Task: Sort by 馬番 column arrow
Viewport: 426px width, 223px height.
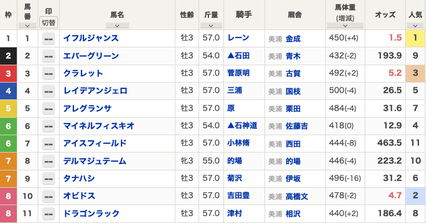Action: pyautogui.click(x=27, y=26)
